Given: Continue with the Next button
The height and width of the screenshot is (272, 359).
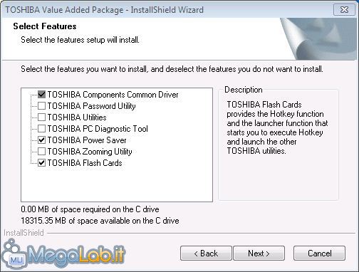Looking at the screenshot, I should pos(259,253).
